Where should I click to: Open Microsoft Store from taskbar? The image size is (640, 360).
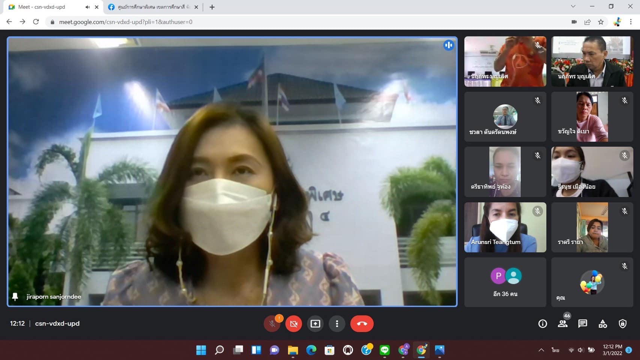tap(329, 350)
